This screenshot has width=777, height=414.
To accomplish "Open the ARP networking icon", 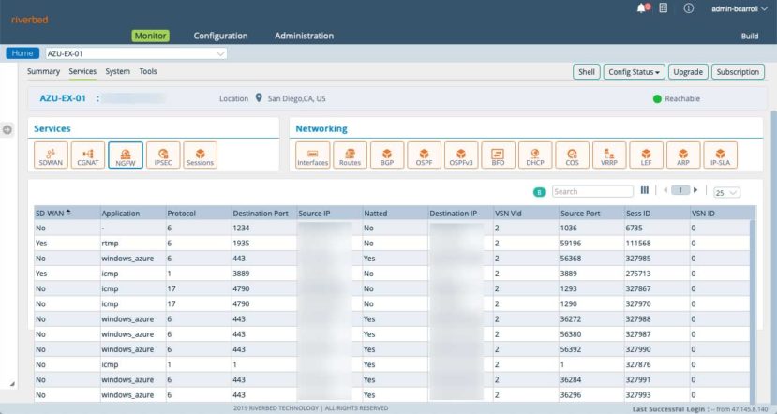I will (x=683, y=155).
